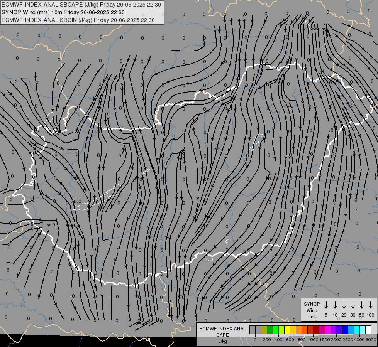The width and height of the screenshot is (378, 347).
Task: Pick the pure blue CAPE swatch before 2500
Action: click(345, 330)
